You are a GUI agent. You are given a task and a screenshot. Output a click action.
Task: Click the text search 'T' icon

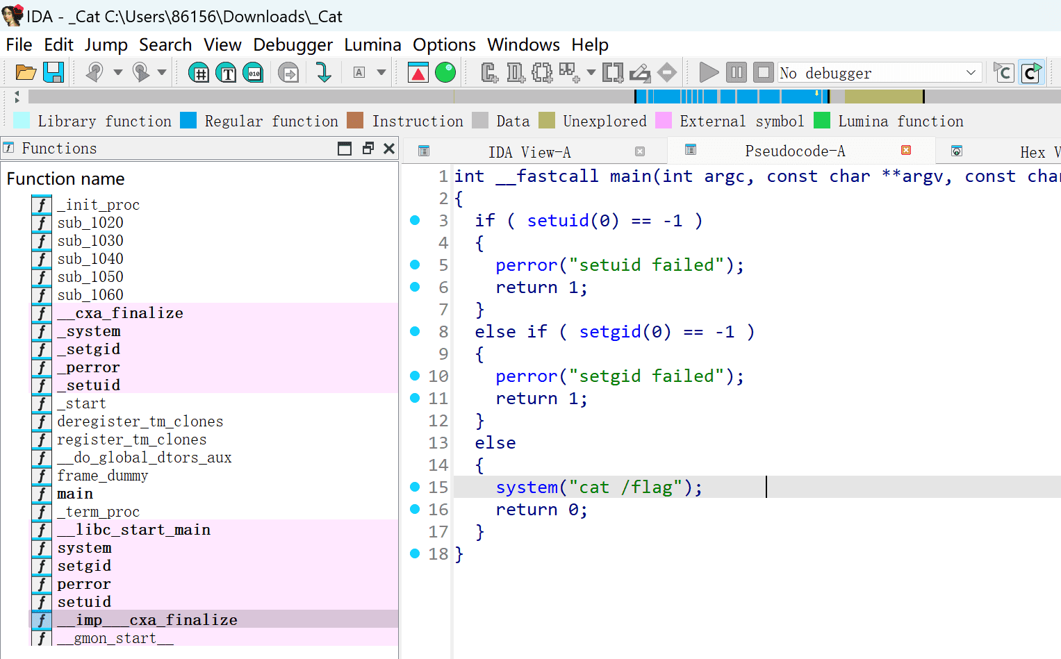(227, 72)
